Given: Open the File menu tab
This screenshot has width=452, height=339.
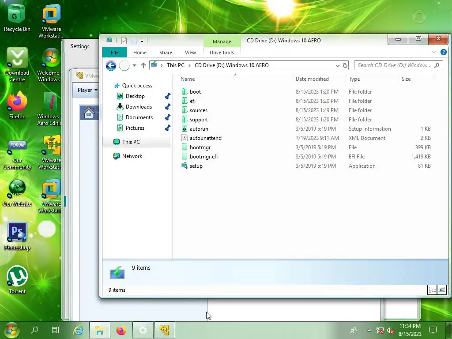Looking at the screenshot, I should (114, 53).
